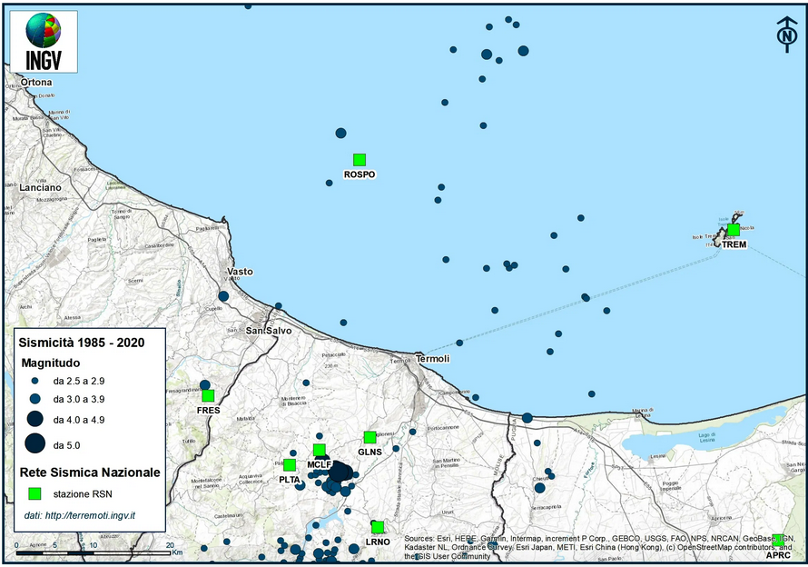Click the Vasto city label
Screen dimensions: 808x567
pyautogui.click(x=241, y=272)
